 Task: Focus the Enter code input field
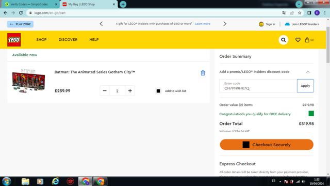(x=258, y=86)
